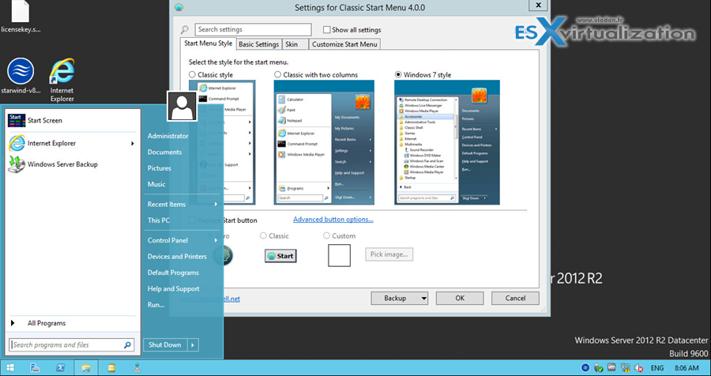Click the Windows 7 style preview thumbnail
Viewport: 711px width, 376px height.
click(447, 142)
